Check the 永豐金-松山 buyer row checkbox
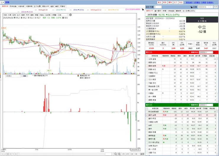This screenshot has height=156, width=219. (147, 73)
